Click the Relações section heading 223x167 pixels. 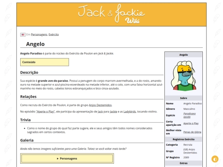point(28,97)
